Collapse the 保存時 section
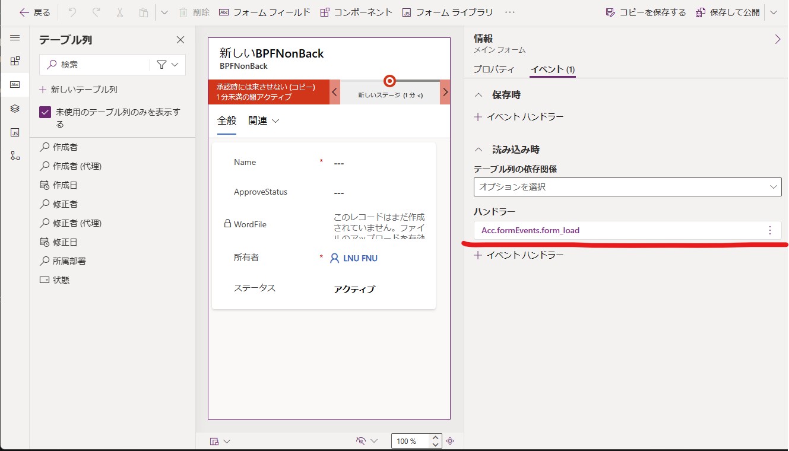The image size is (789, 451). coord(479,95)
